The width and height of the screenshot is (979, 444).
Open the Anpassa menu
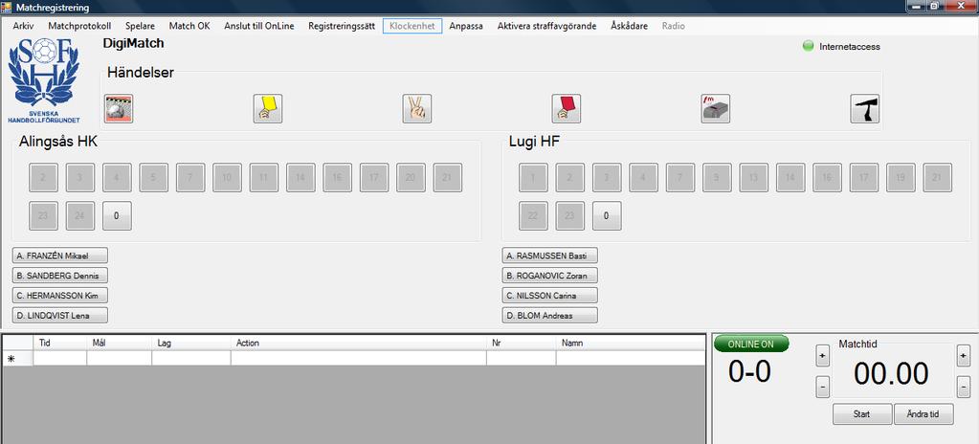click(x=466, y=26)
